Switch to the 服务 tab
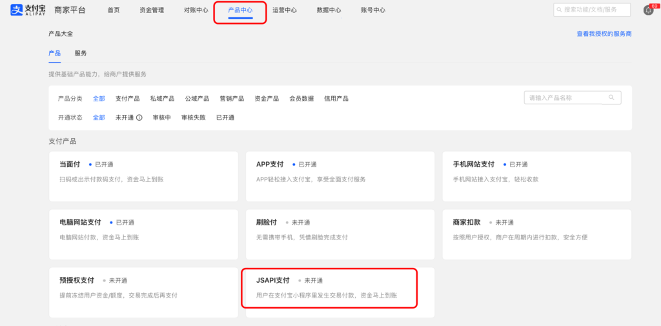Viewport: 661px width, 326px height. pos(81,53)
